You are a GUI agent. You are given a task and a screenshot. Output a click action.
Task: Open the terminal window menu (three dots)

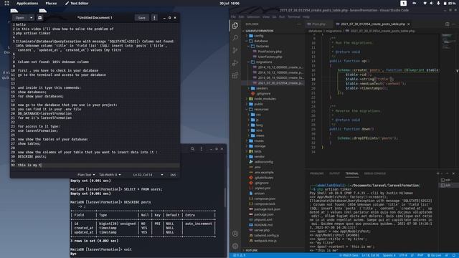click(202, 149)
